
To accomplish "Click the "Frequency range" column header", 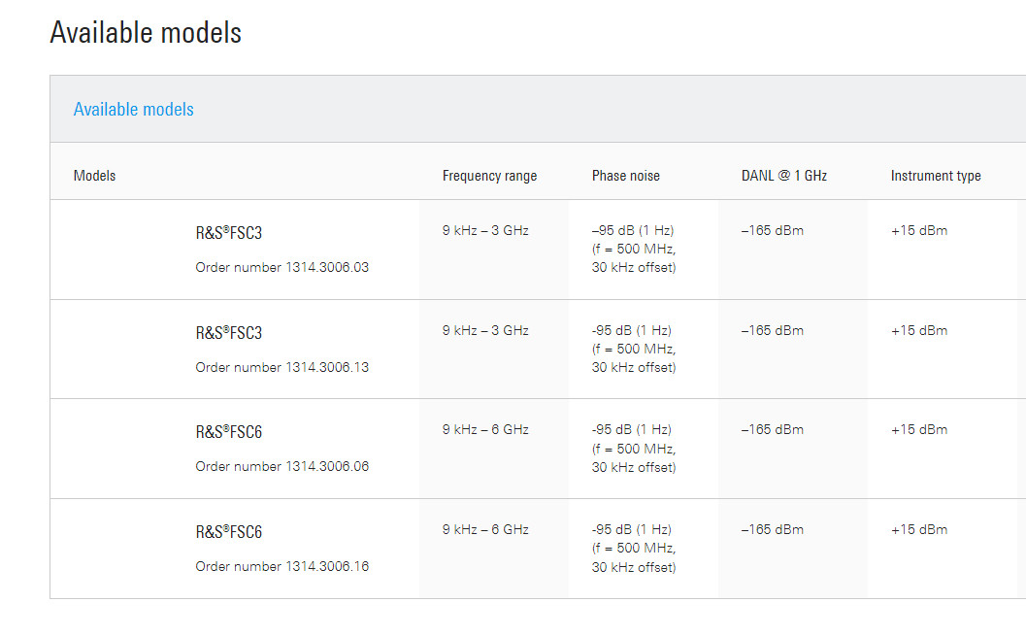I will click(489, 176).
